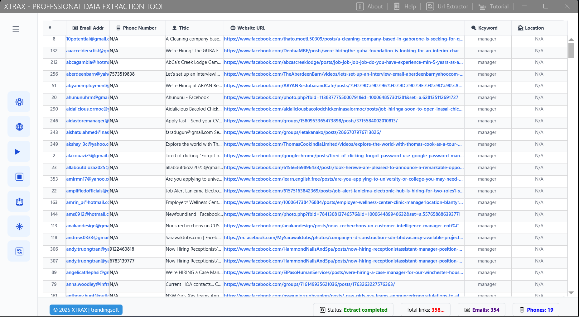Open the sidebar hamburger menu
579x317 pixels.
pos(16,29)
